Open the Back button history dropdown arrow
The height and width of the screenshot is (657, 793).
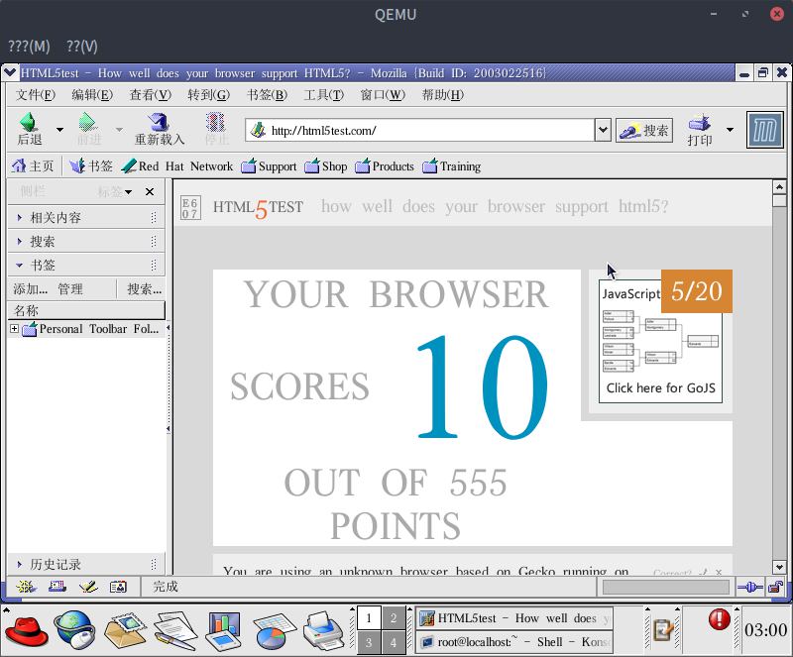[59, 130]
